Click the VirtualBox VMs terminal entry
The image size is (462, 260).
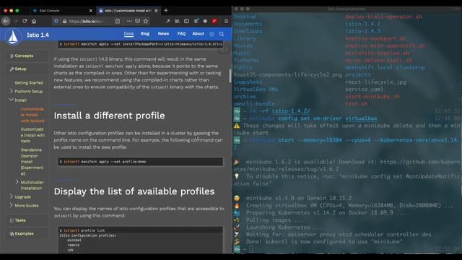[256, 90]
